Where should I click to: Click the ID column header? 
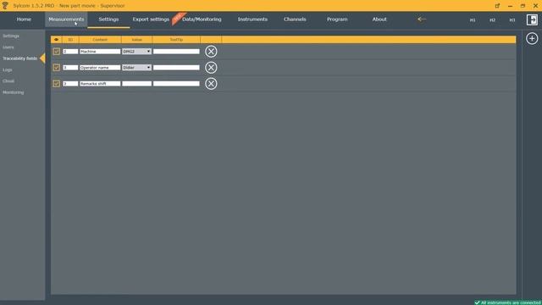pyautogui.click(x=70, y=40)
